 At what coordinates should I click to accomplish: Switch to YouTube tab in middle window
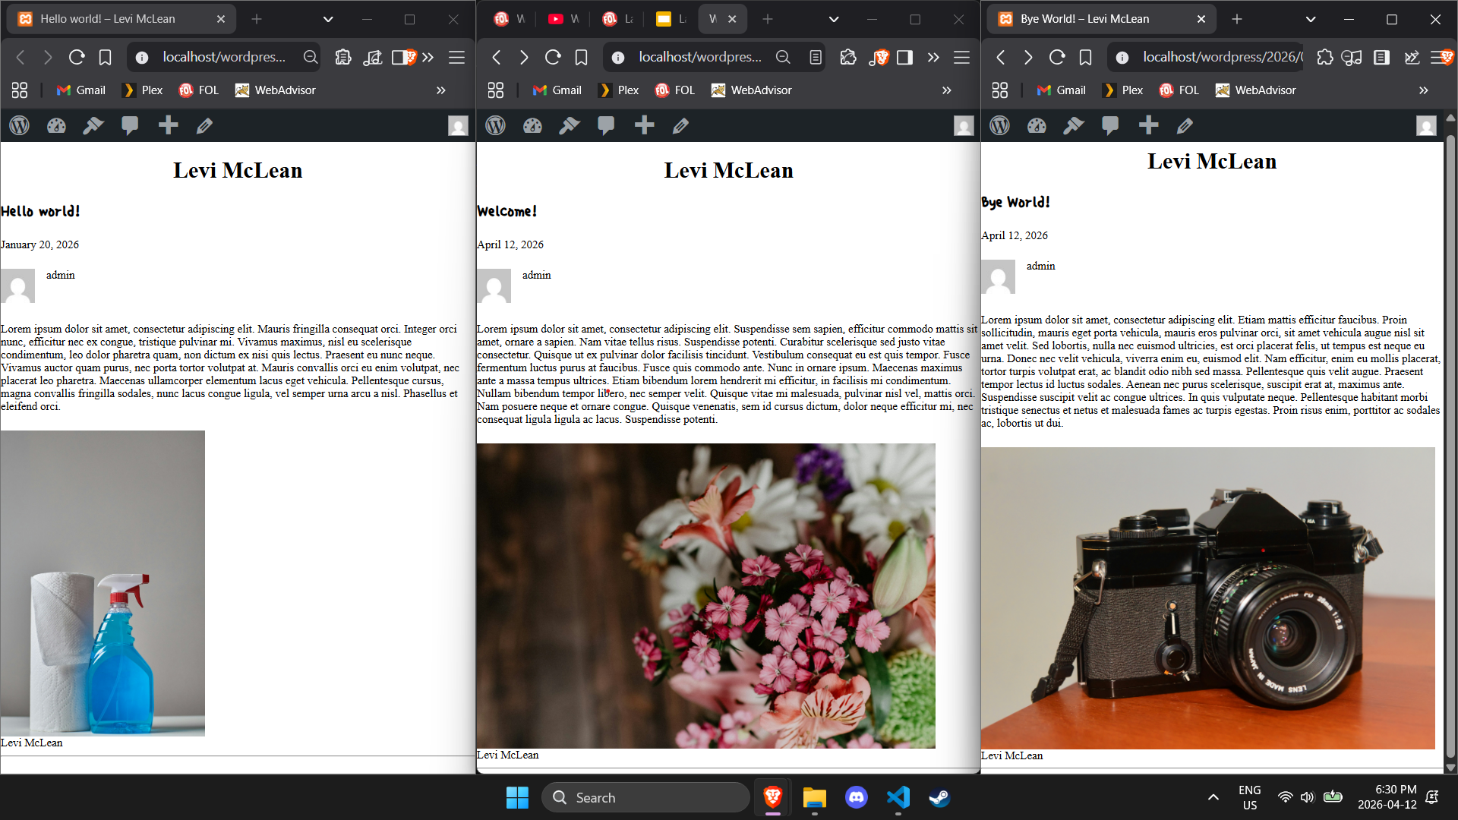tap(562, 19)
